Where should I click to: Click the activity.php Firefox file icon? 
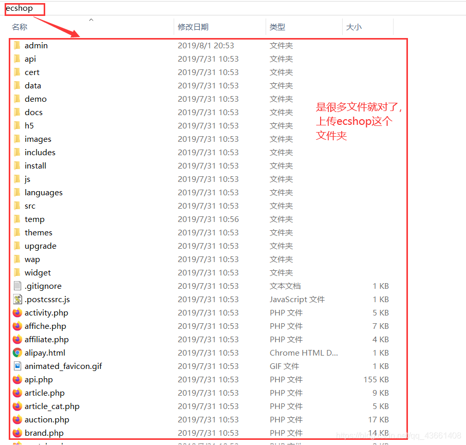(17, 313)
